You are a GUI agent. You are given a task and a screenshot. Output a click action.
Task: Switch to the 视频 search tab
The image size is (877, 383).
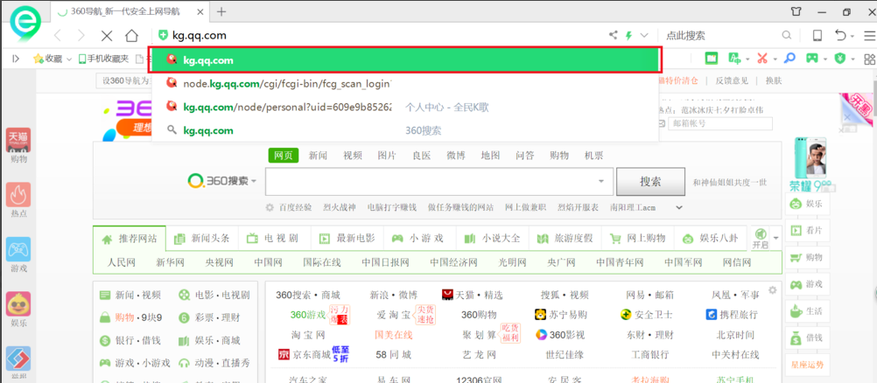coord(353,156)
